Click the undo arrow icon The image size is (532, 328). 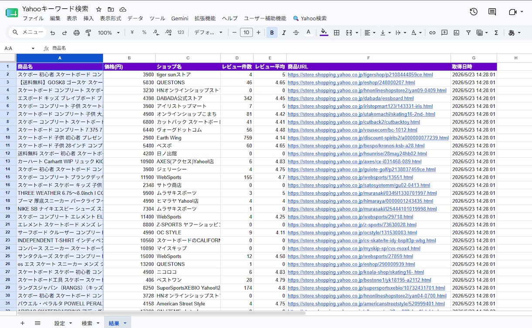(x=53, y=33)
